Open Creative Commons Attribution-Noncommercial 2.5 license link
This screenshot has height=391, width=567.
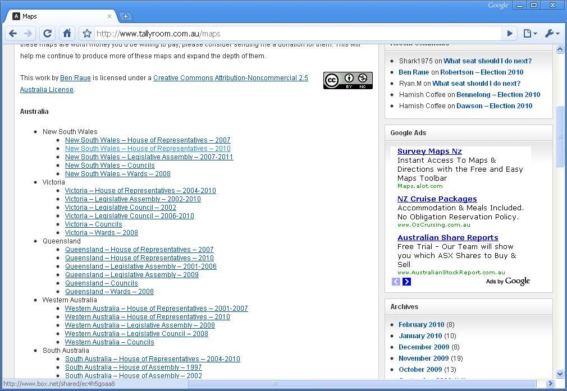[231, 77]
